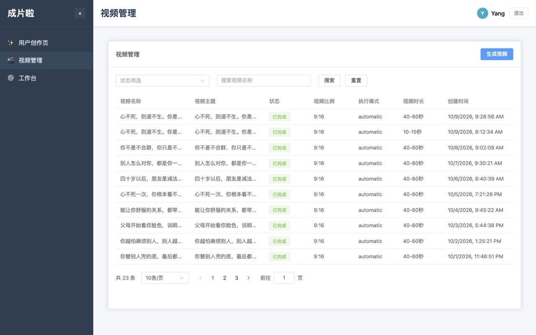
Task: Click the automatic cell in the 10/7/2026 row
Action: (370, 163)
